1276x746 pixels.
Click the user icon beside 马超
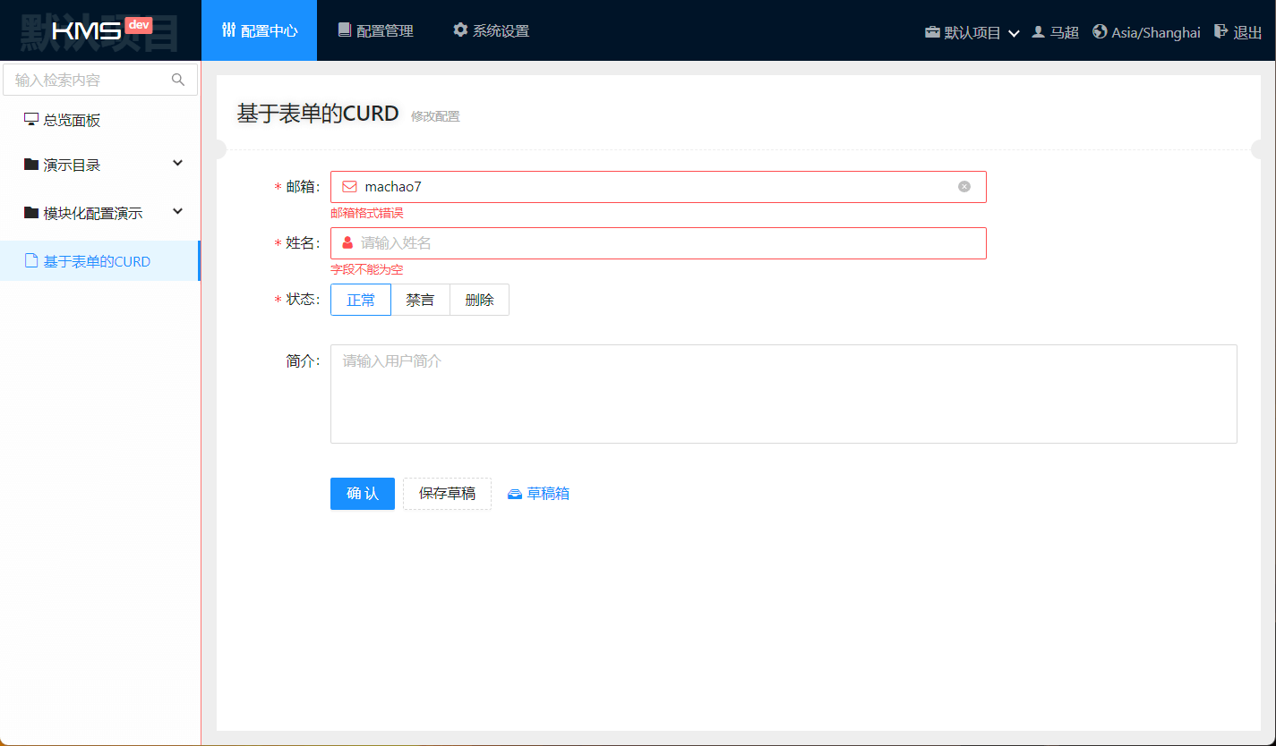(x=1039, y=31)
